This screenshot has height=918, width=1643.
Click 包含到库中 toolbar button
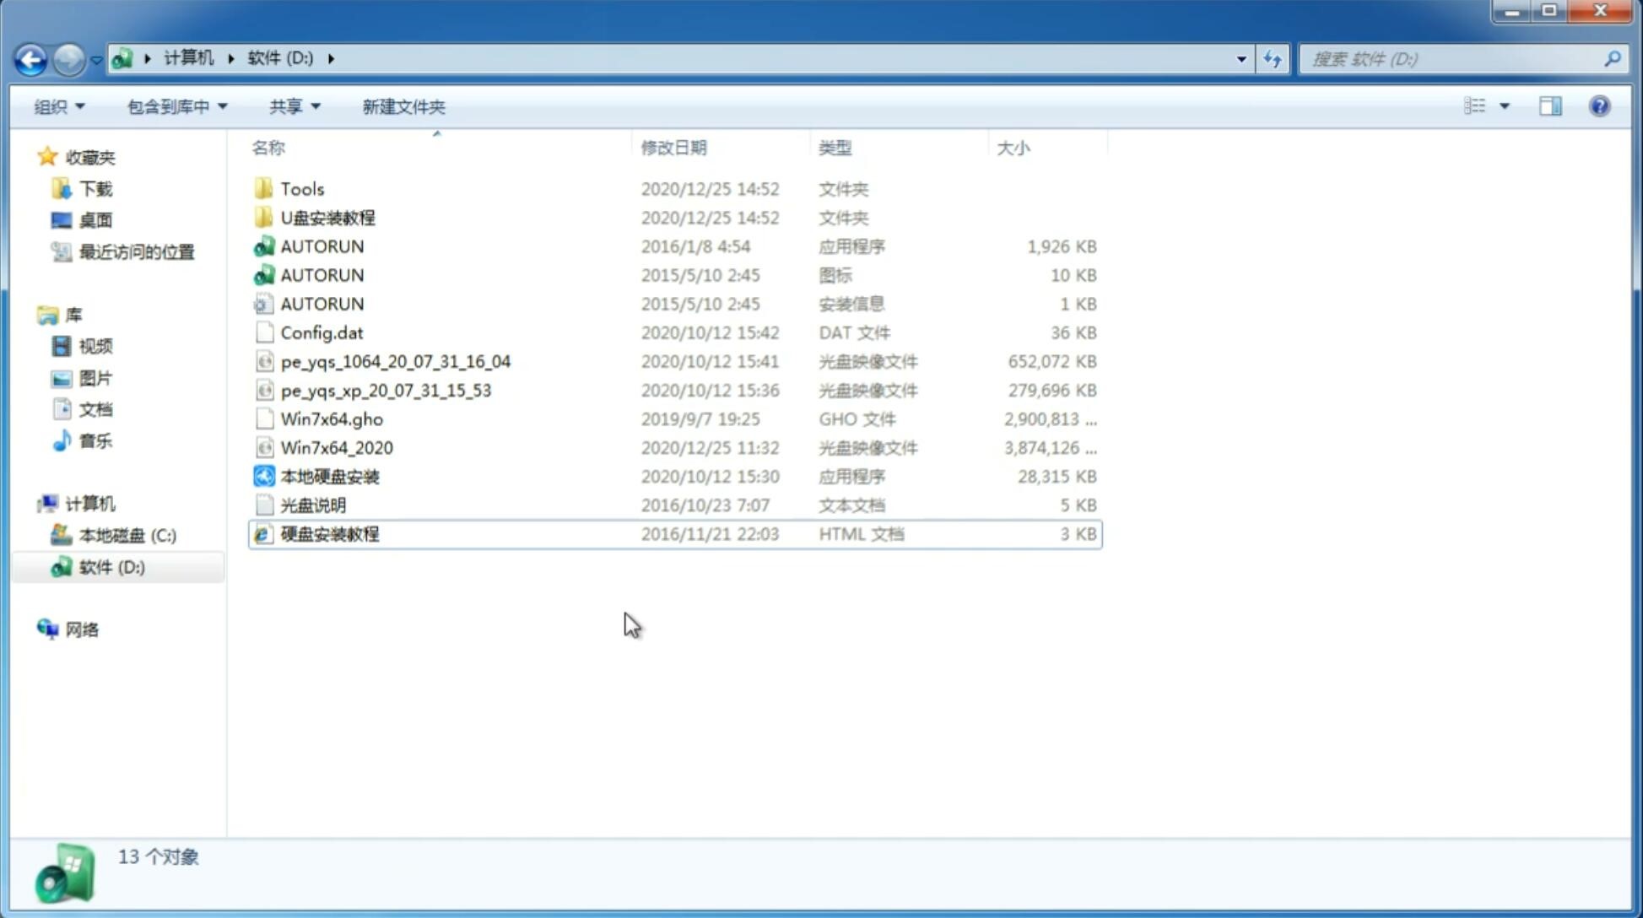point(175,106)
